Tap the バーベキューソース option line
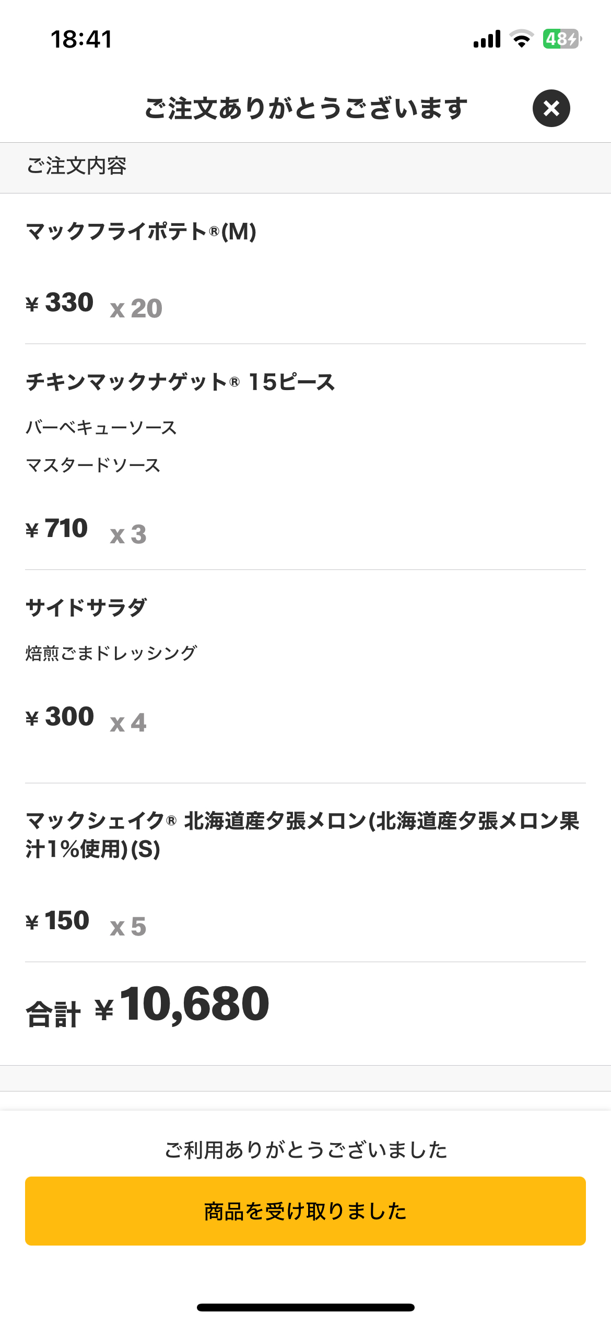This screenshot has width=611, height=1324. click(x=101, y=428)
